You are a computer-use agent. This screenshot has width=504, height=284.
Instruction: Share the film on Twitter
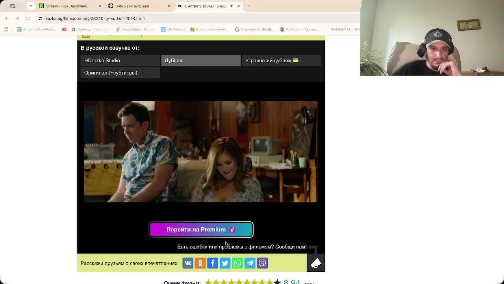tap(225, 263)
